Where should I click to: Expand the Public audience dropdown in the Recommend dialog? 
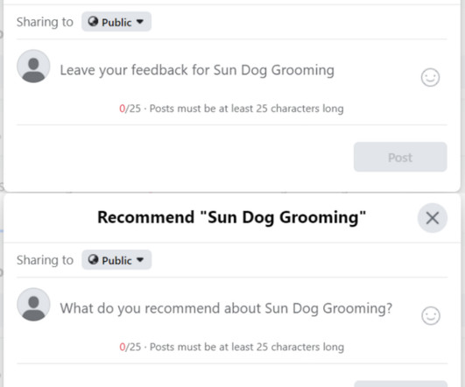coord(116,260)
